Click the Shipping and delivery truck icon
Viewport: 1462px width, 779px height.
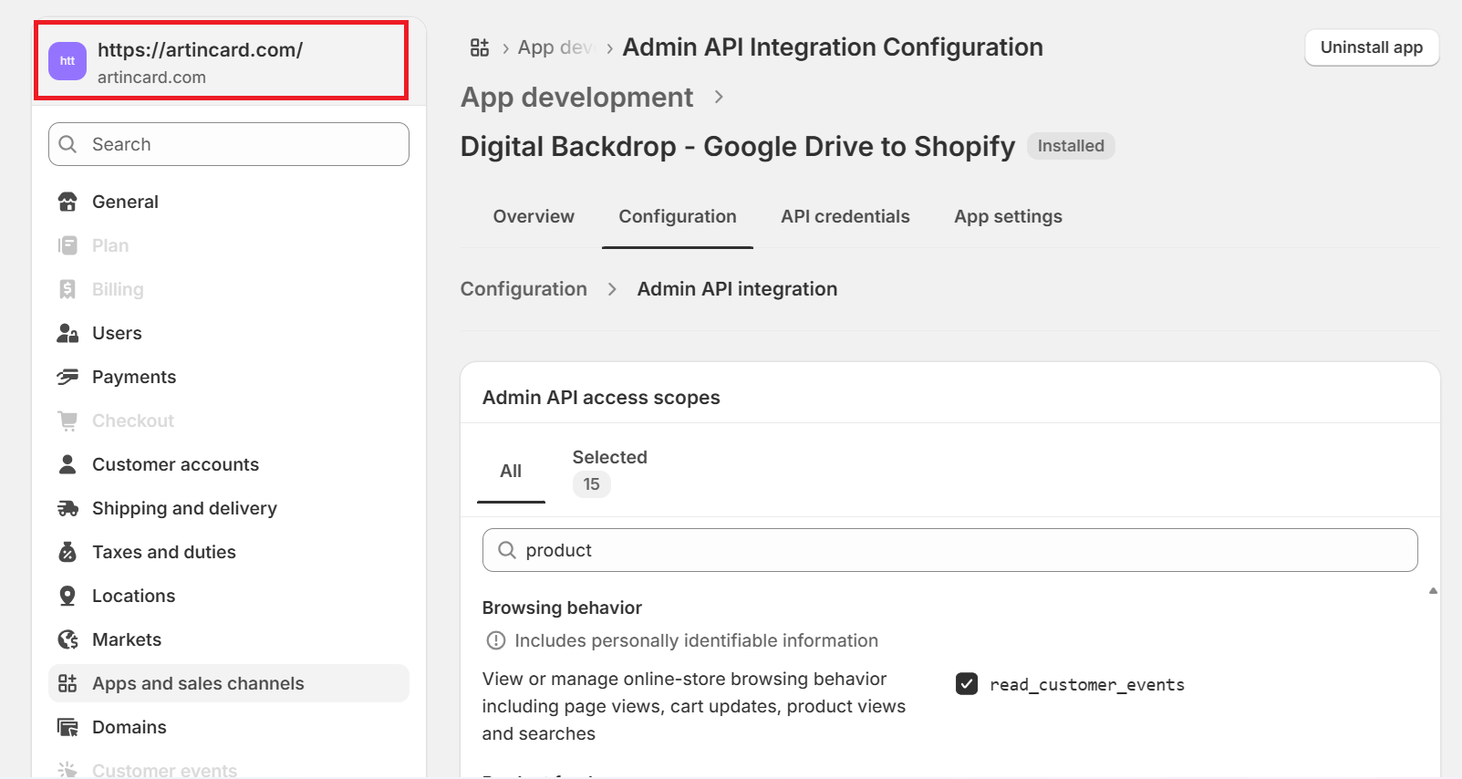click(x=67, y=508)
